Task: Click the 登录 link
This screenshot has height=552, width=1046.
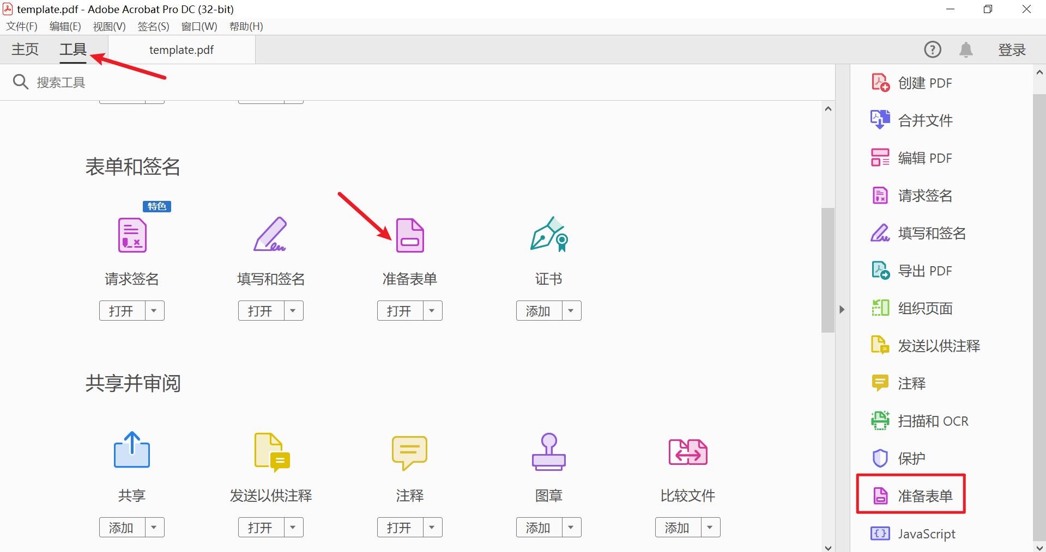Action: coord(1012,50)
